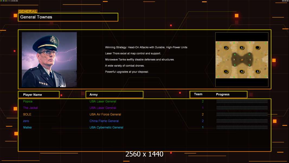
Task: Click Matke's loading progress bar
Action: click(x=242, y=127)
